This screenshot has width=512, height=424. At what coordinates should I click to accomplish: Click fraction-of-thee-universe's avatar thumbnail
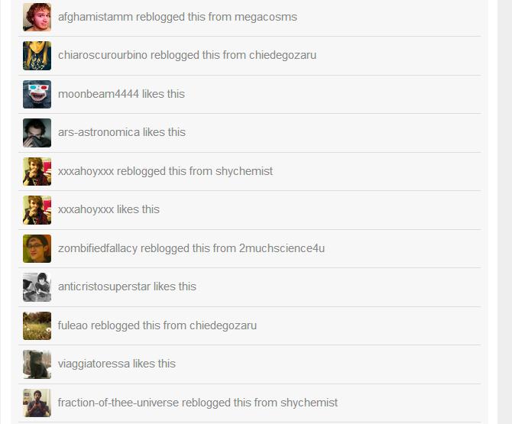[37, 403]
